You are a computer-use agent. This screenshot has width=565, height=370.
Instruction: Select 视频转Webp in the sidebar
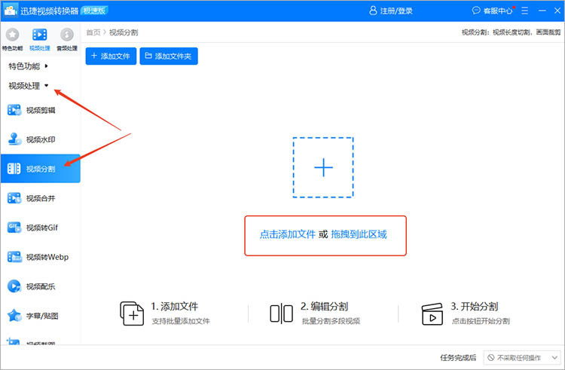click(x=40, y=256)
